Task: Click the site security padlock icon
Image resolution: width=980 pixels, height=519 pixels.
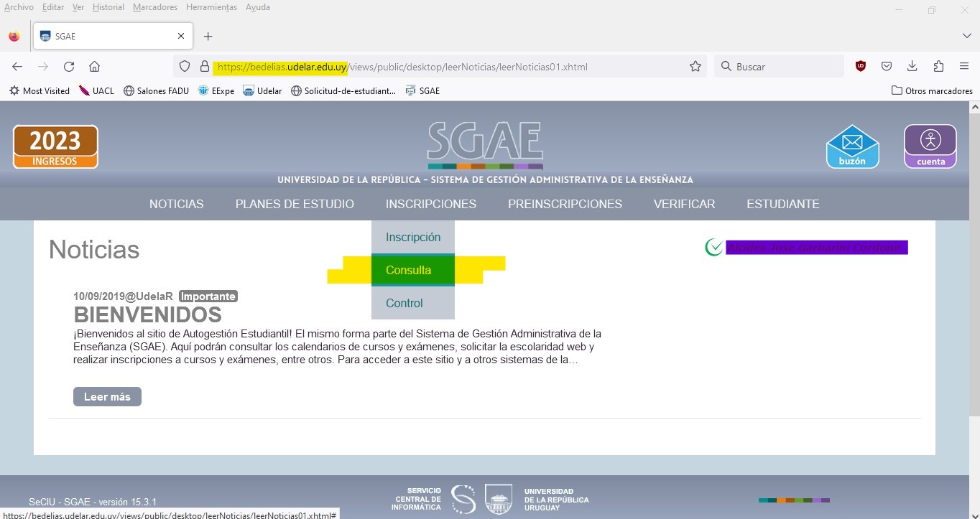Action: 204,67
